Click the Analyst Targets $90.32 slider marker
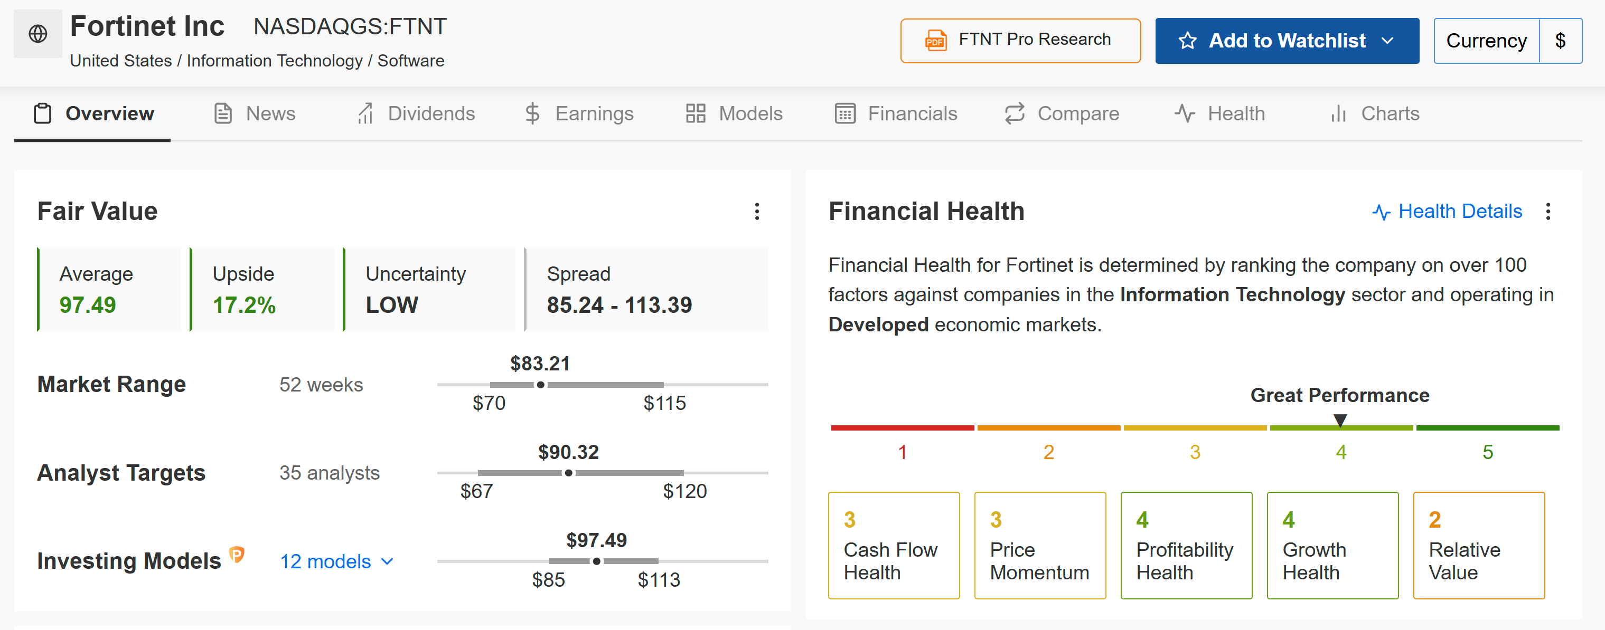1605x630 pixels. [568, 473]
